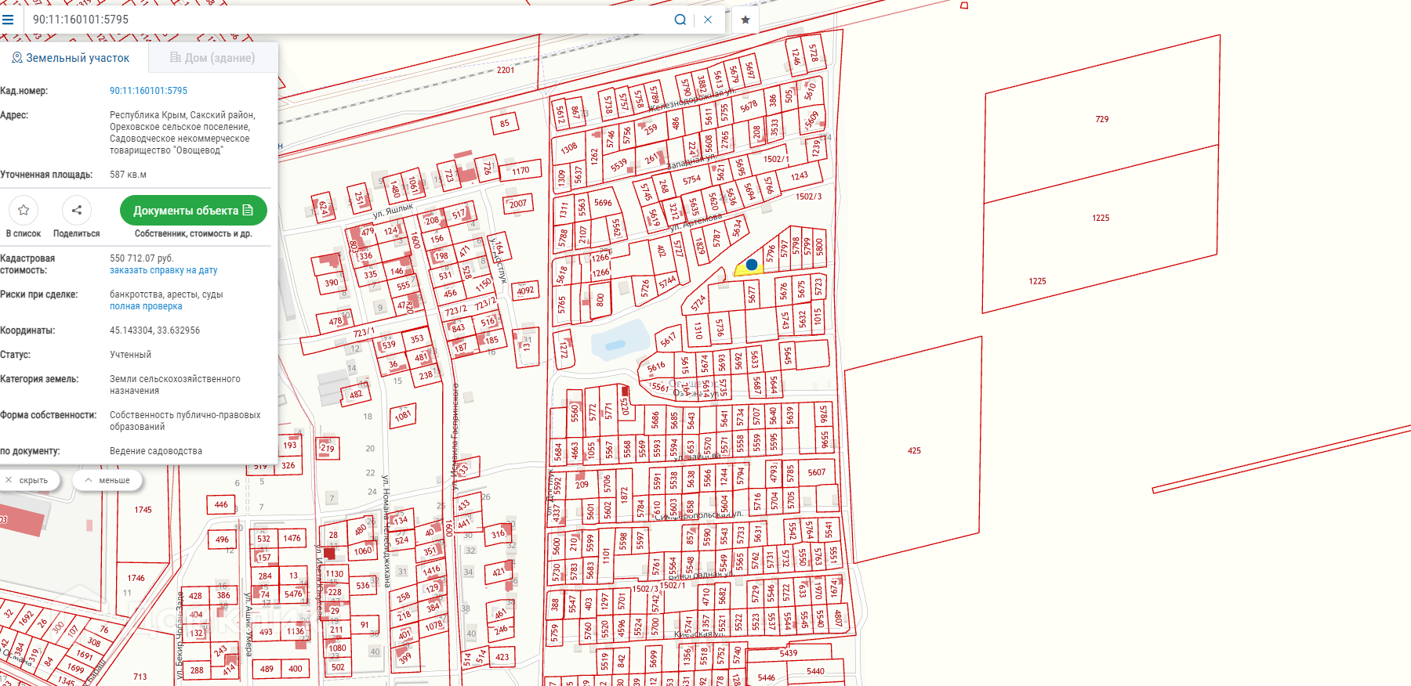Hide the info panel with 'скрыть'
This screenshot has height=686, width=1411.
coord(27,480)
